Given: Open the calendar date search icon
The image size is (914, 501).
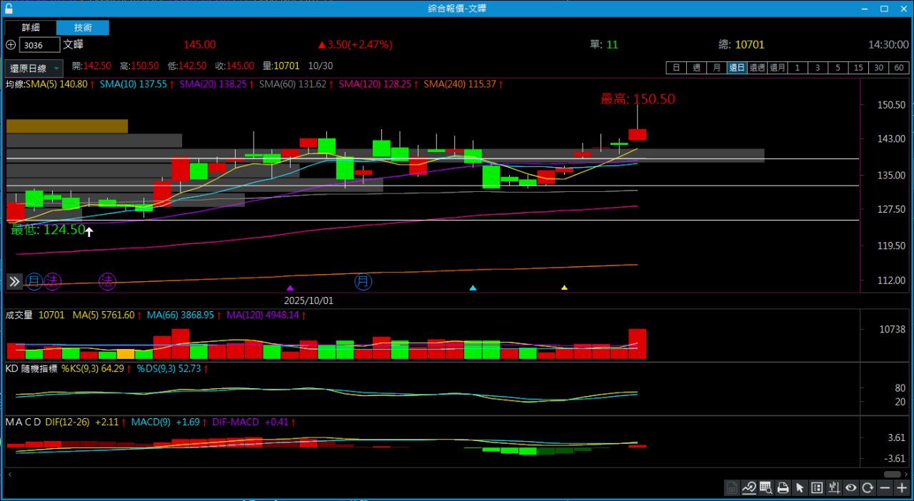Looking at the screenshot, I should pos(766,488).
